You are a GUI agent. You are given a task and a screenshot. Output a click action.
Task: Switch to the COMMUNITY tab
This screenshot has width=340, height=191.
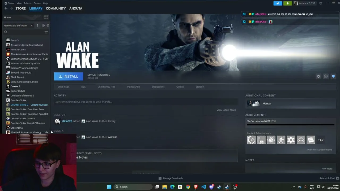(x=56, y=8)
